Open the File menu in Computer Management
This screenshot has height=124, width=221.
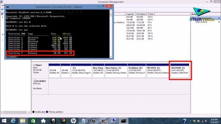[x=3, y=6]
